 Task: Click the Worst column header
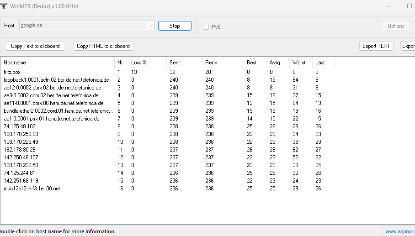click(301, 63)
